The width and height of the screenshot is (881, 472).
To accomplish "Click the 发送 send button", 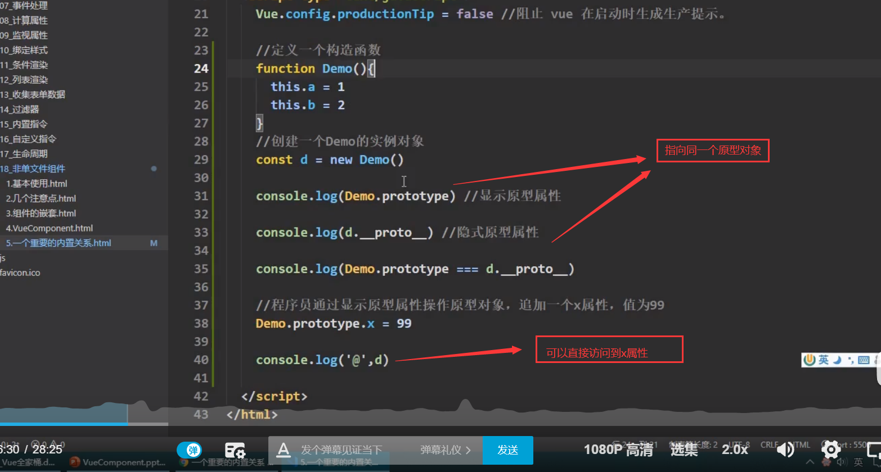I will pyautogui.click(x=507, y=450).
